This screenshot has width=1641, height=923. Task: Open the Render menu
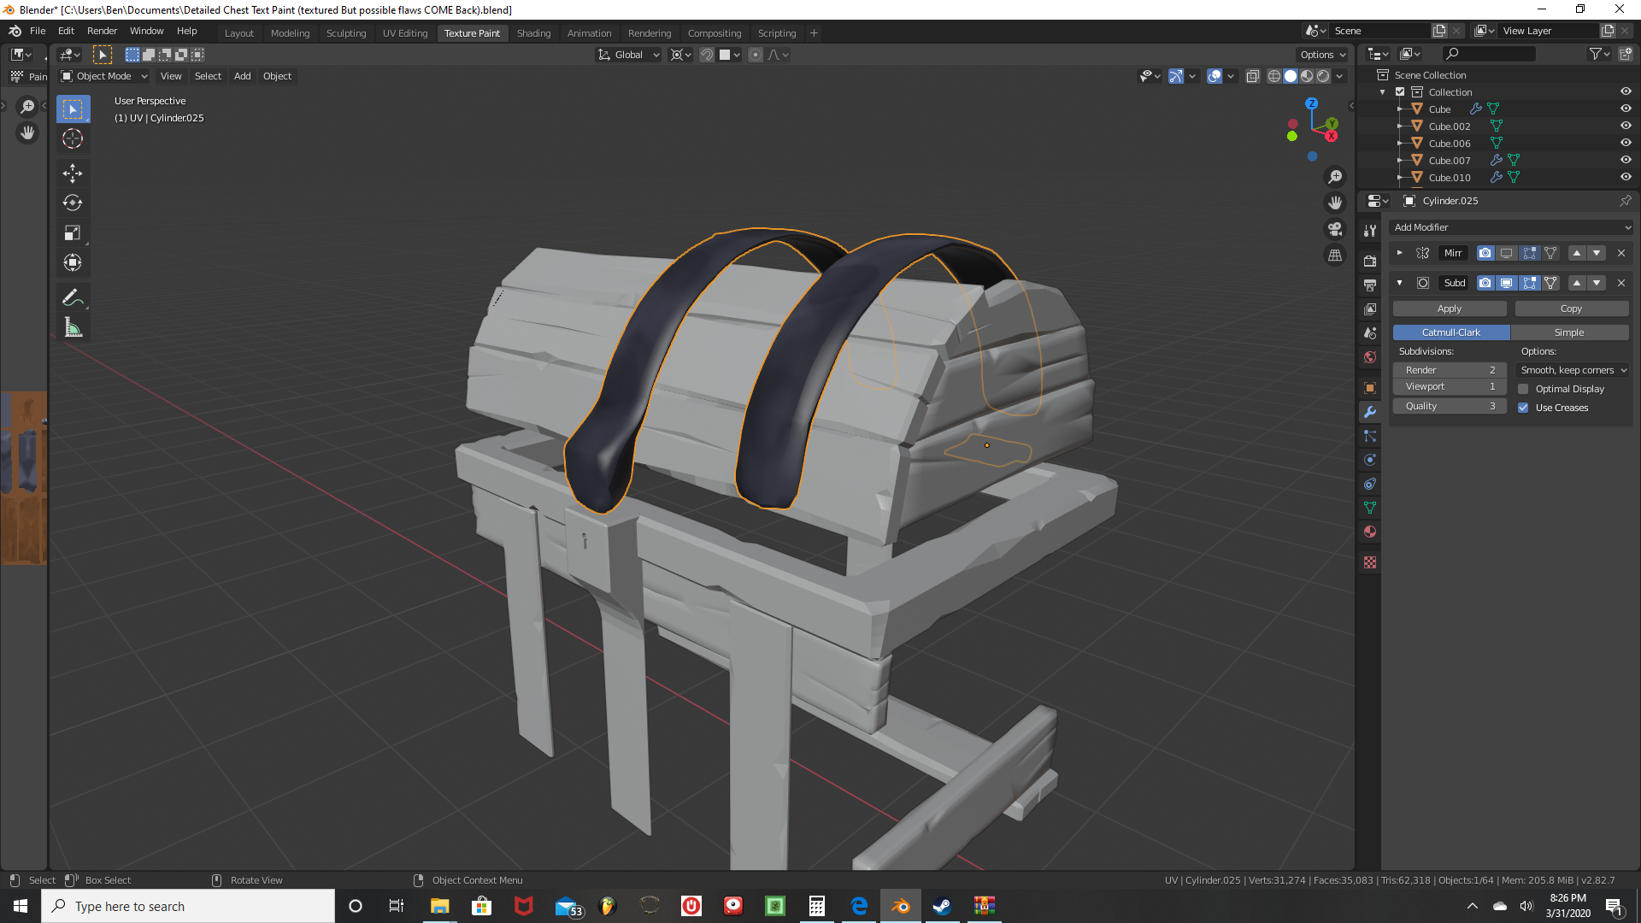pyautogui.click(x=102, y=31)
